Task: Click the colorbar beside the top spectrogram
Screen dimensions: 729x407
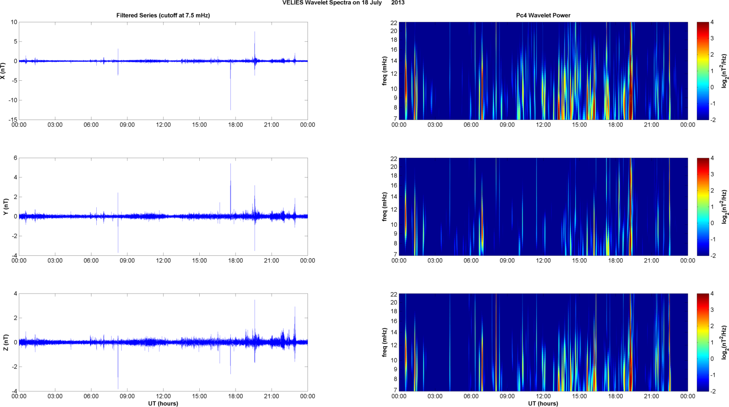Action: pyautogui.click(x=702, y=71)
